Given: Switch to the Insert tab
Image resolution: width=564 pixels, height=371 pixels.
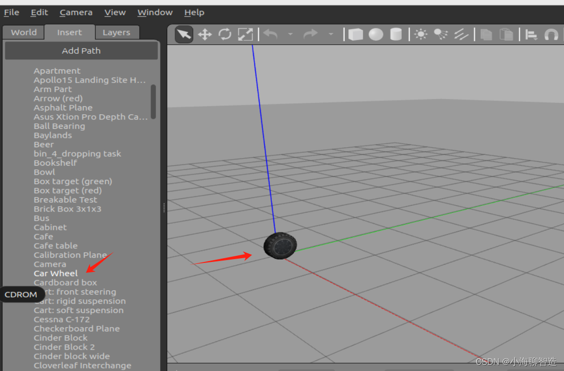Looking at the screenshot, I should pos(69,33).
